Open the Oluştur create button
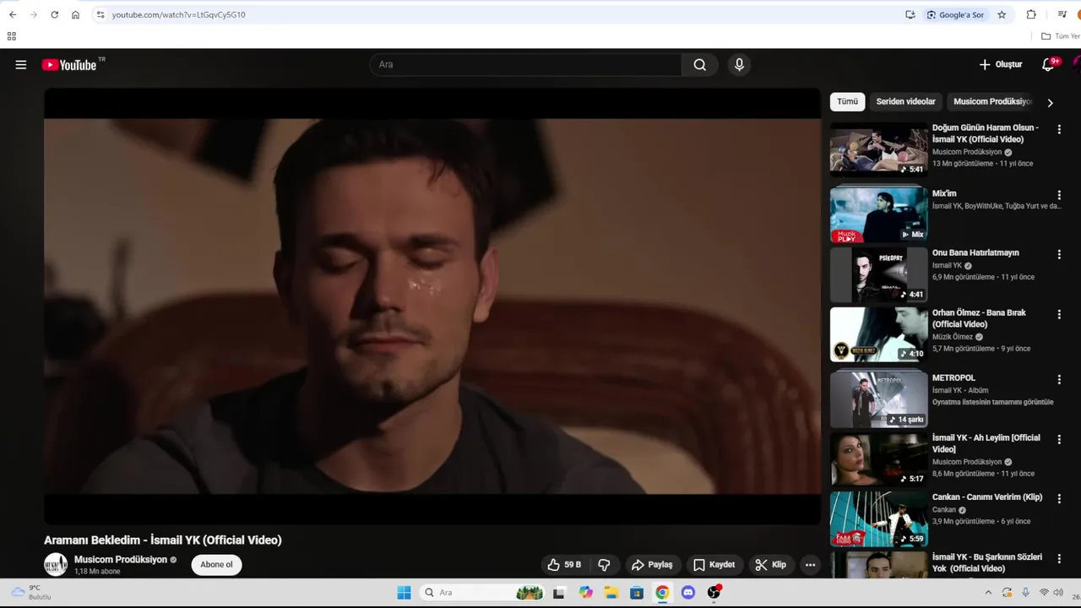This screenshot has height=608, width=1081. 1001,65
